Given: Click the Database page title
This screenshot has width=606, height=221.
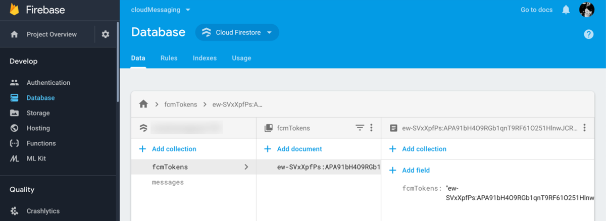Looking at the screenshot, I should (158, 32).
